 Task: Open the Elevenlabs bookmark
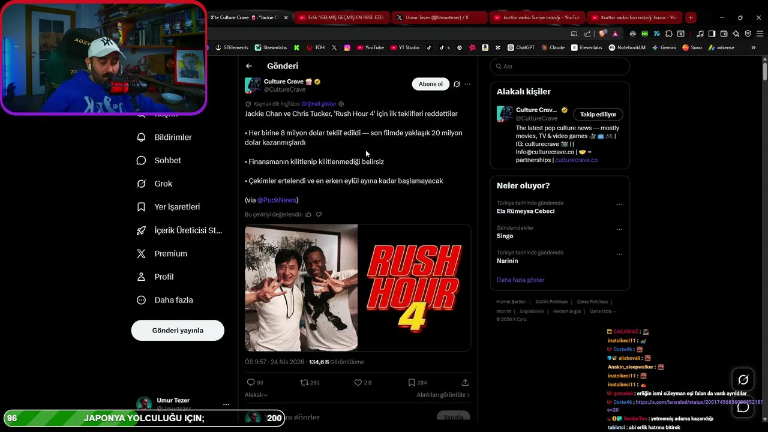(x=587, y=47)
